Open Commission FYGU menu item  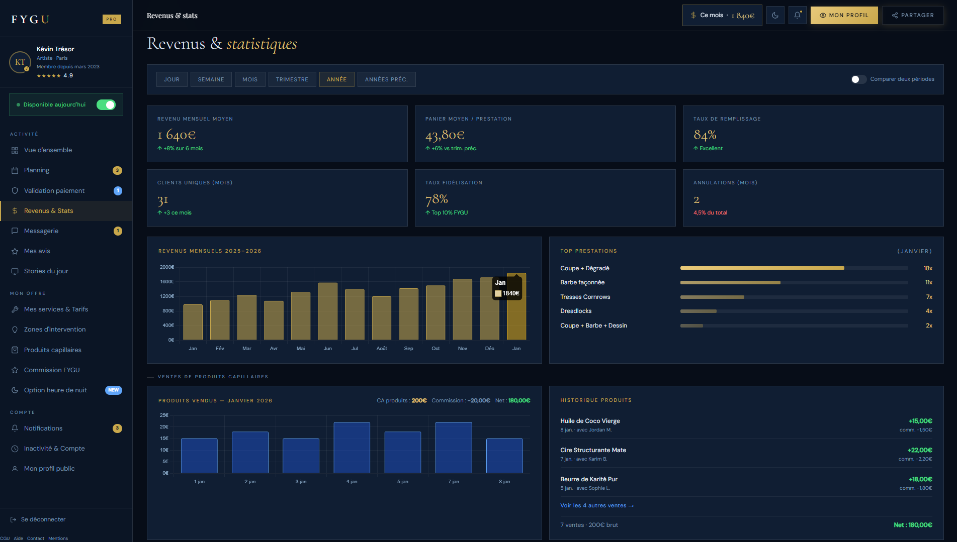click(x=66, y=370)
